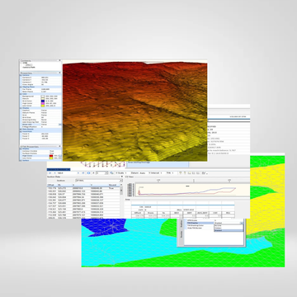
Task: Collapse the Display group in DTM Properties
Action: click(x=21, y=148)
